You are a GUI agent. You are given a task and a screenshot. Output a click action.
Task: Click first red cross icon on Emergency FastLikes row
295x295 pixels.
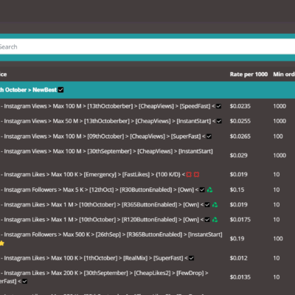[x=189, y=175]
